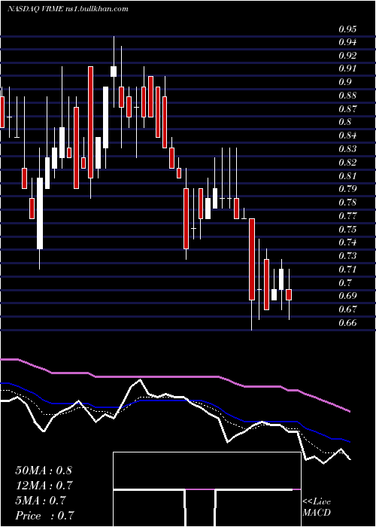Click the 0.82 price axis label
The height and width of the screenshot is (527, 376).
(x=347, y=163)
